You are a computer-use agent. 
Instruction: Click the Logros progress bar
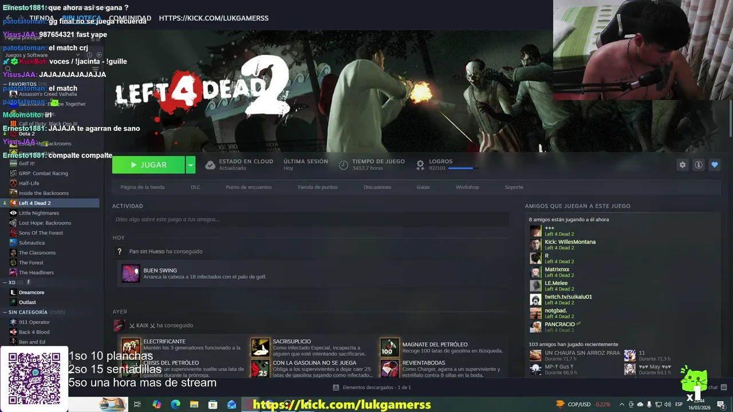(x=463, y=168)
